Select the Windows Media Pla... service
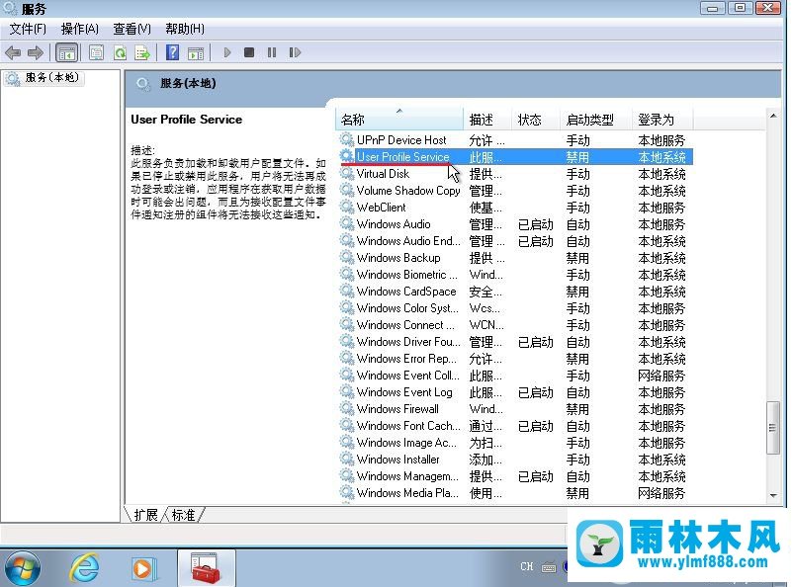The image size is (793, 587). 407,493
